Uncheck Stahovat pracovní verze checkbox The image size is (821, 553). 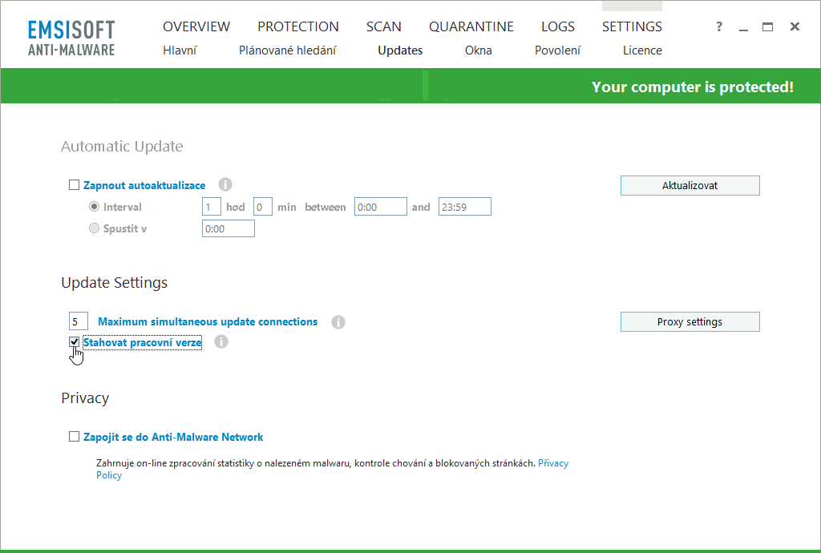[x=75, y=342]
